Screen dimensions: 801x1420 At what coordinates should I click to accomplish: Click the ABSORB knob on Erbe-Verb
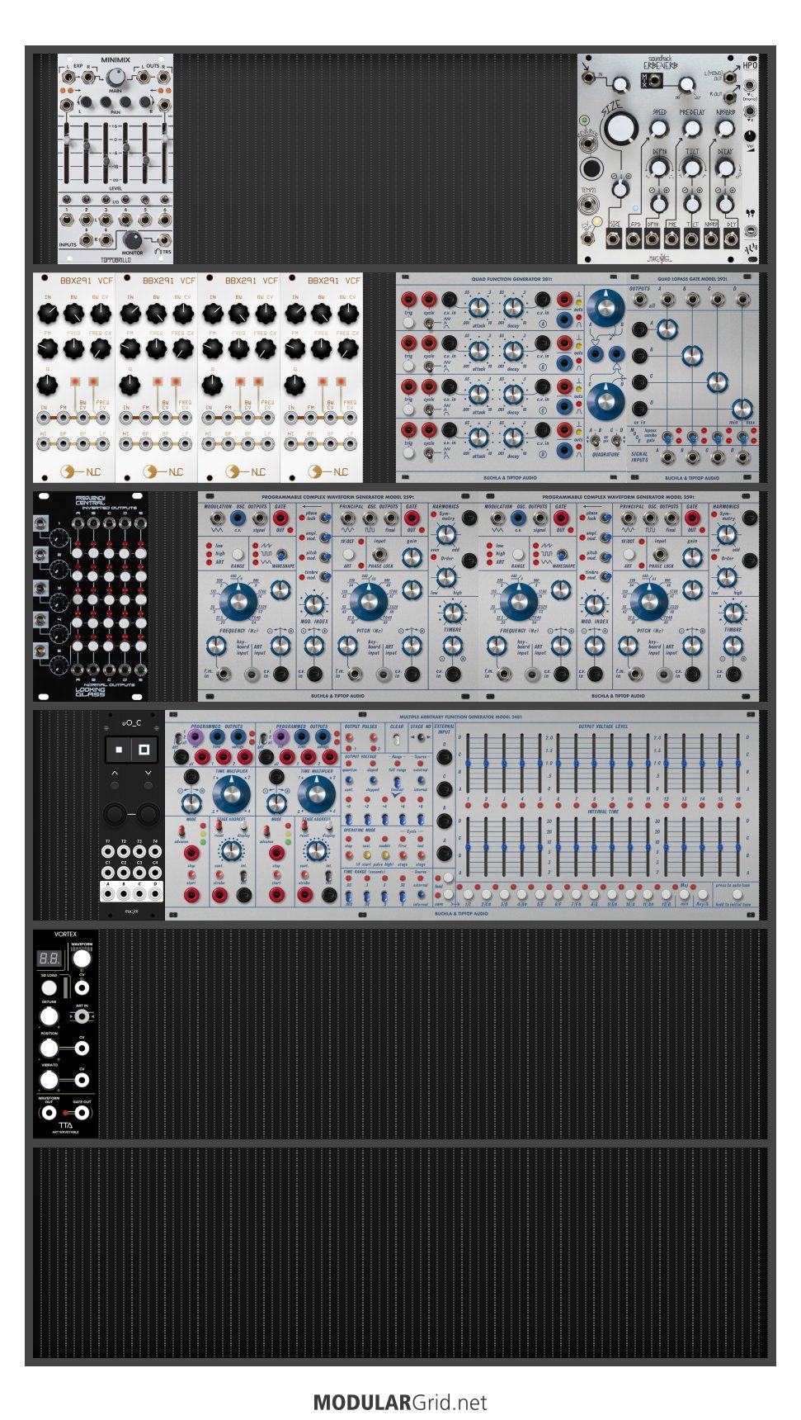[725, 128]
